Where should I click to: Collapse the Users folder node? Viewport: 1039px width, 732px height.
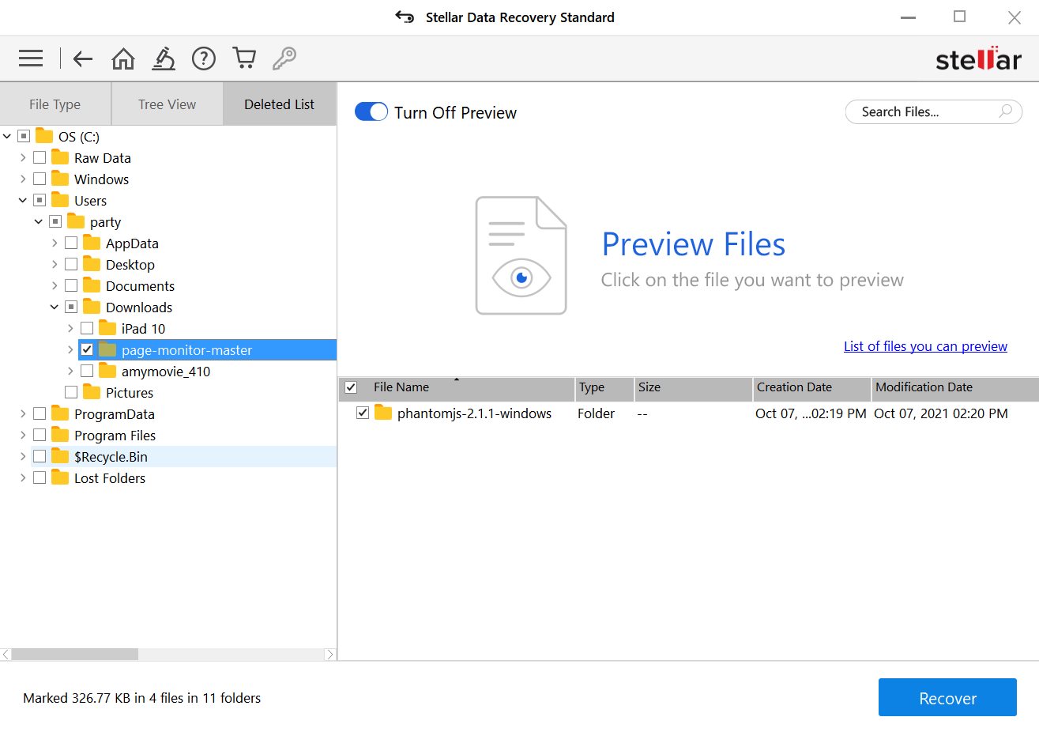click(x=23, y=200)
